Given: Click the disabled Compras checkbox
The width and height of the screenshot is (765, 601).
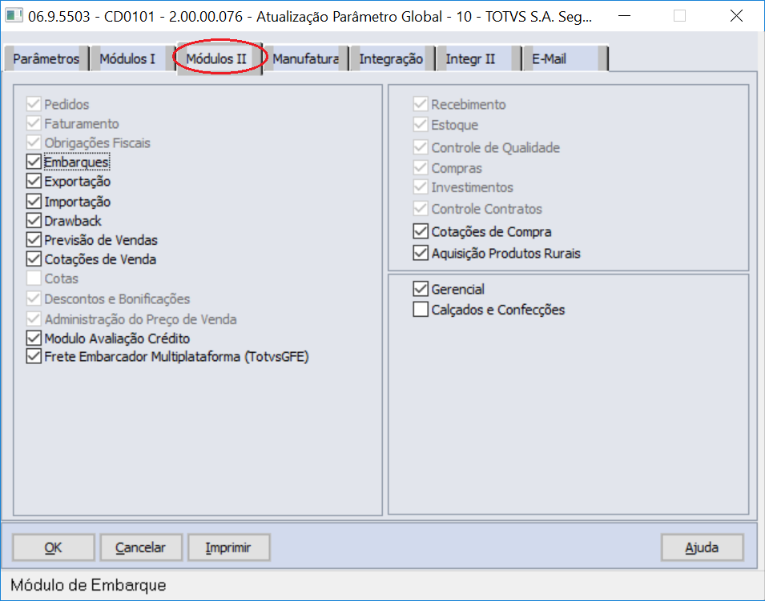Looking at the screenshot, I should click(421, 168).
